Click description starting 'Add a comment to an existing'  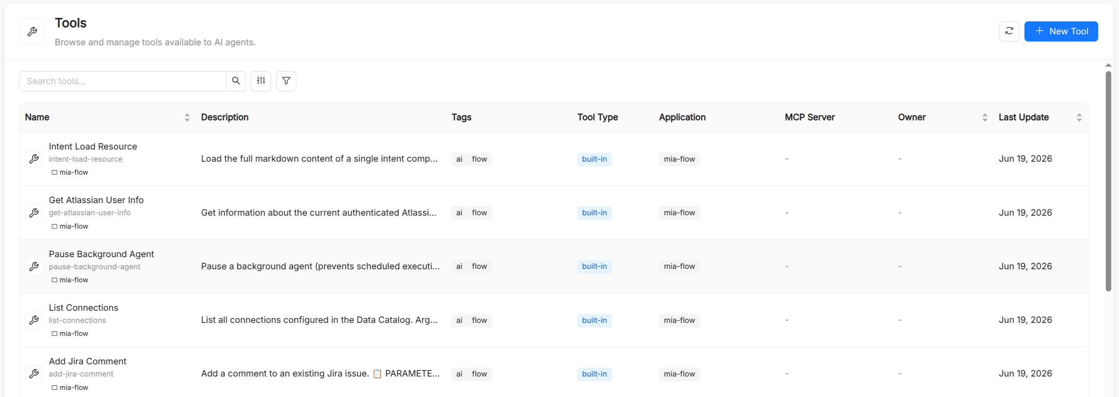(320, 374)
